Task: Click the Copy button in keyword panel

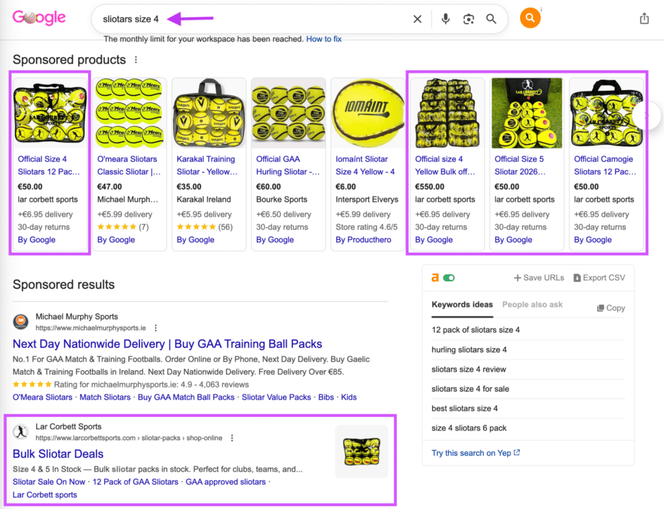Action: pos(611,308)
